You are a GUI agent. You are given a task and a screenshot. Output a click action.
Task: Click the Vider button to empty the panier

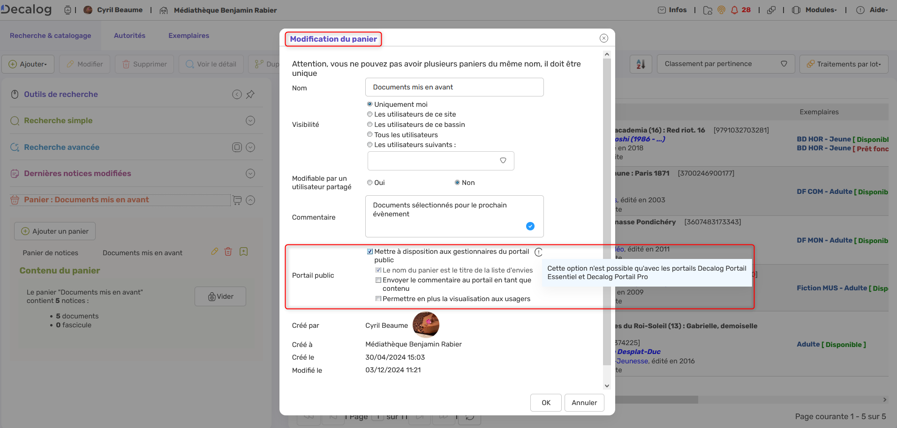[220, 296]
